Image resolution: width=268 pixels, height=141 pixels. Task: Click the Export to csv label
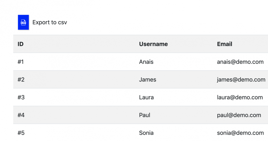click(50, 22)
